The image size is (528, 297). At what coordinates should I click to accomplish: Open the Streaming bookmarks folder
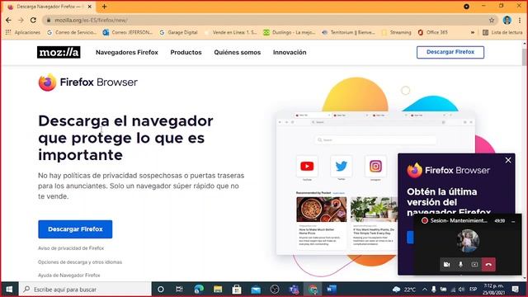coord(396,32)
